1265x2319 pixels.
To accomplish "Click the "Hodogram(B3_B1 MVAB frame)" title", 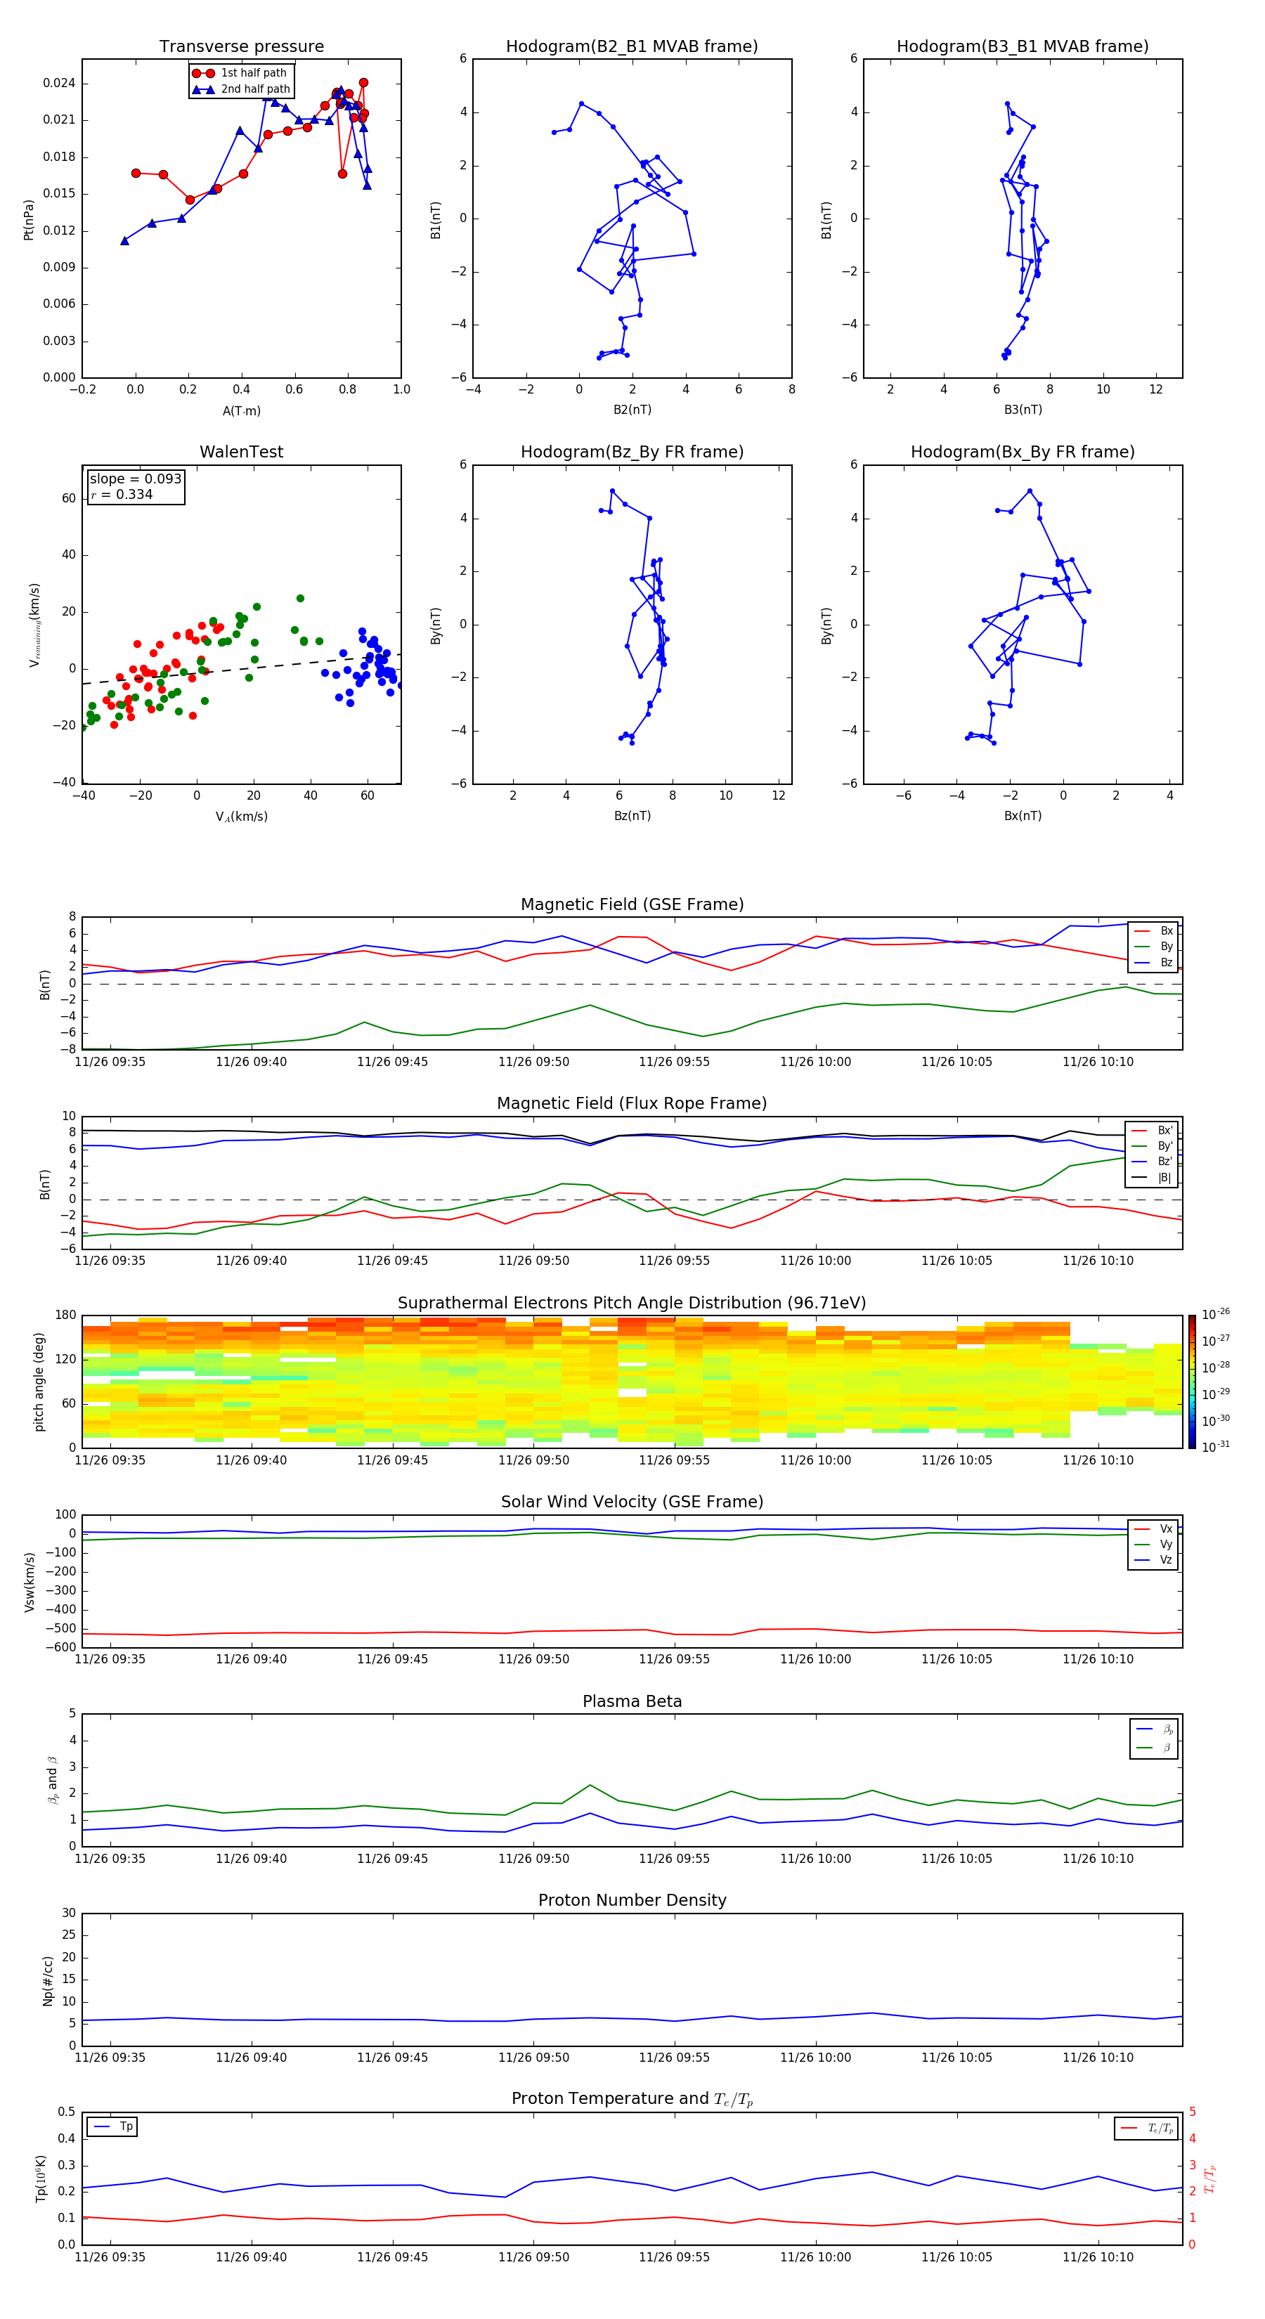I will tap(1023, 47).
